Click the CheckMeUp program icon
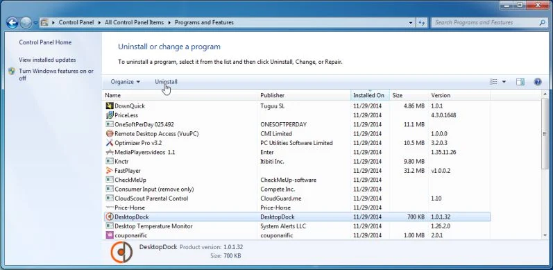This screenshot has width=553, height=270. click(x=110, y=180)
